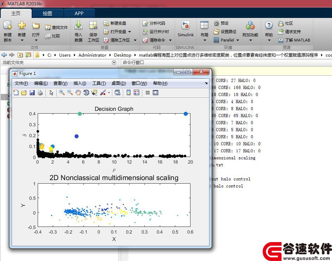Viewport: 332px width, 261px height.
Task: Toggle the Brush data tool in Figure 1
Action: pyautogui.click(x=103, y=93)
